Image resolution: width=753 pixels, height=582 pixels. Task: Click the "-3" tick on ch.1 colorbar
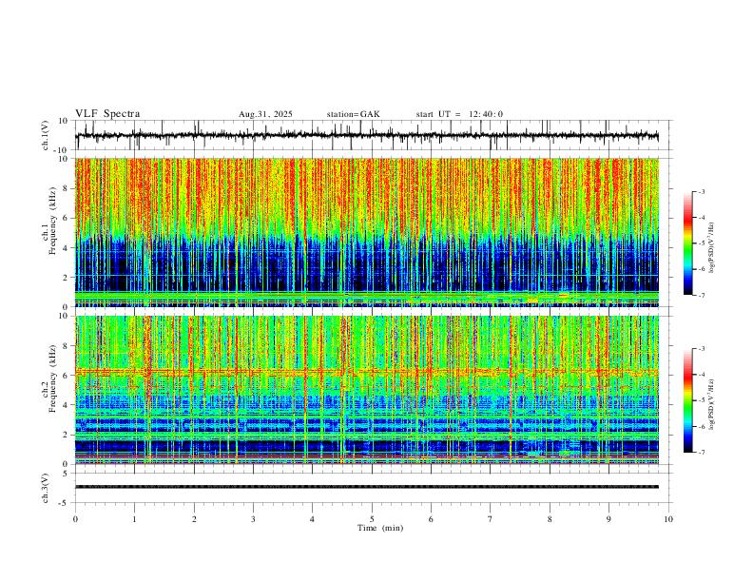(x=701, y=191)
